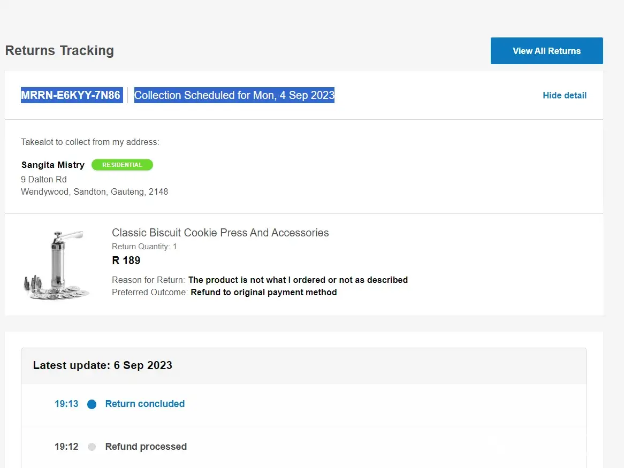Viewport: 624px width, 468px height.
Task: Click the 19:12 timestamp
Action: [66, 447]
